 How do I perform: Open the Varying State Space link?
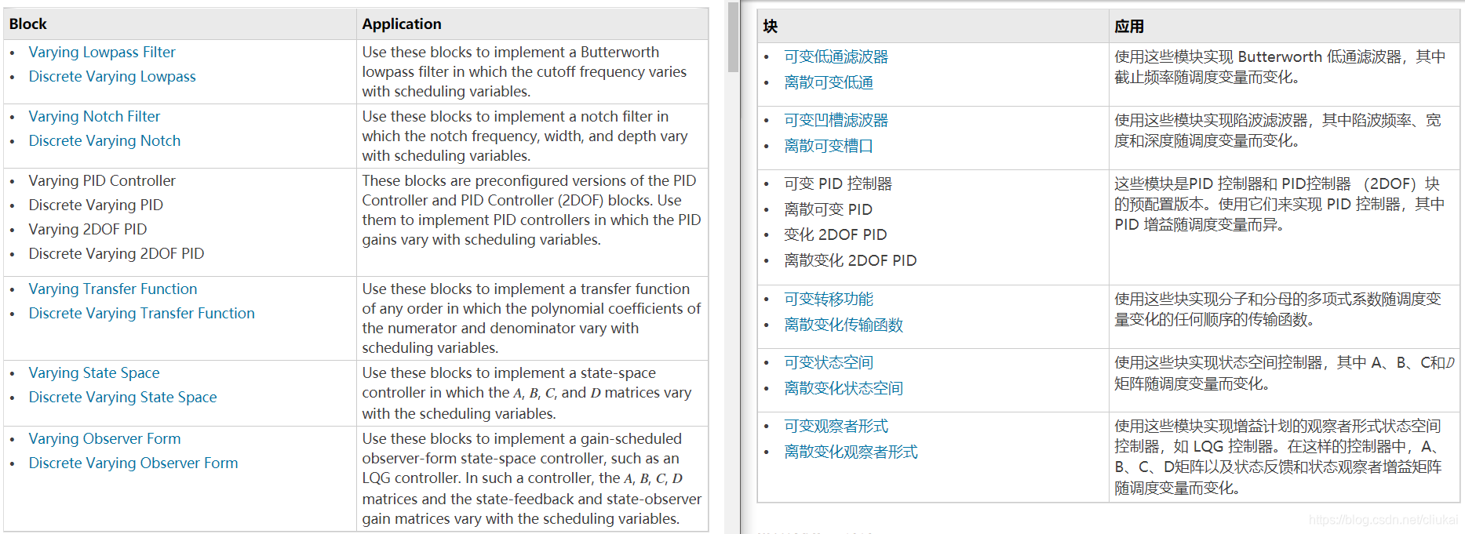click(x=94, y=373)
